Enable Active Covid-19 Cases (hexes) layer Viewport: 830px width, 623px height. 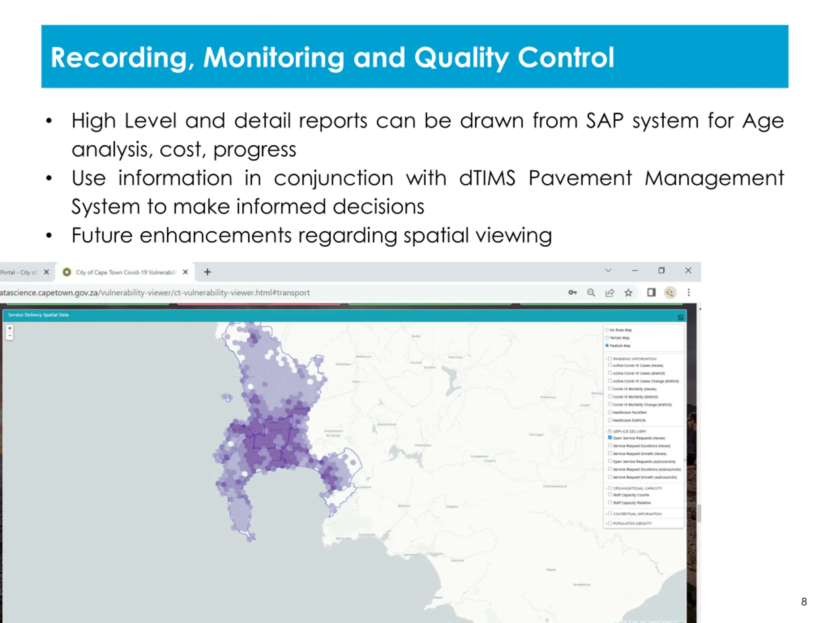610,365
